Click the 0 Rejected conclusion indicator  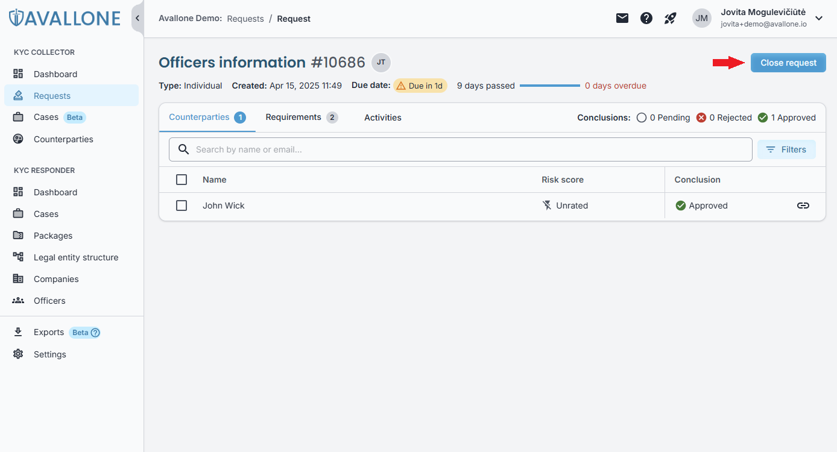click(x=724, y=118)
